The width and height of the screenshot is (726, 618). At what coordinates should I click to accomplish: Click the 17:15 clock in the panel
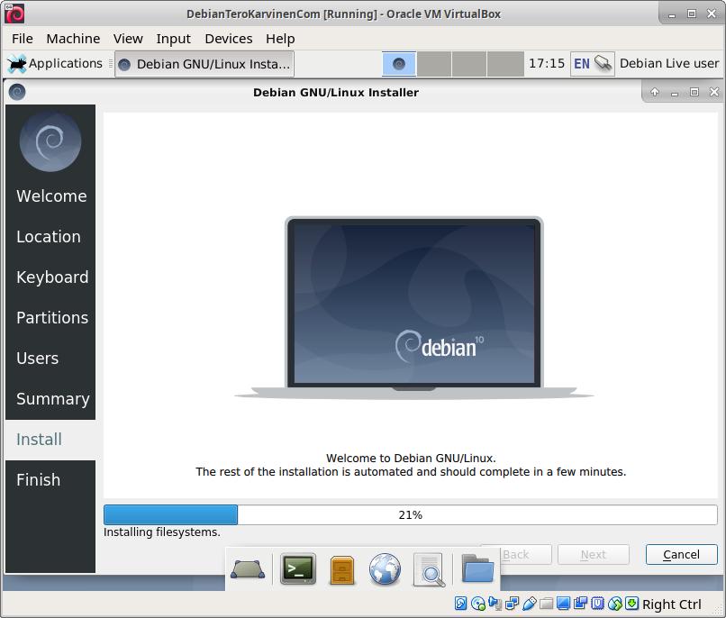[x=546, y=63]
